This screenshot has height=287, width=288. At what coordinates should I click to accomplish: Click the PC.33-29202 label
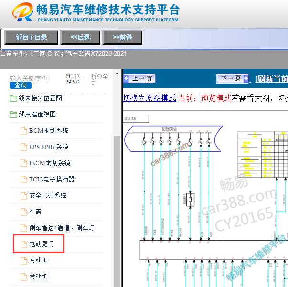click(73, 79)
